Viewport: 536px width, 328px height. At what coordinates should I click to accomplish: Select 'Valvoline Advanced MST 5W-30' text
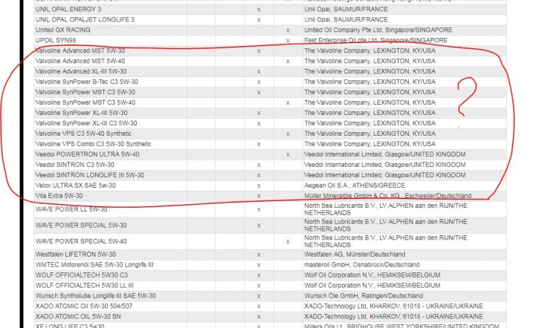point(80,50)
